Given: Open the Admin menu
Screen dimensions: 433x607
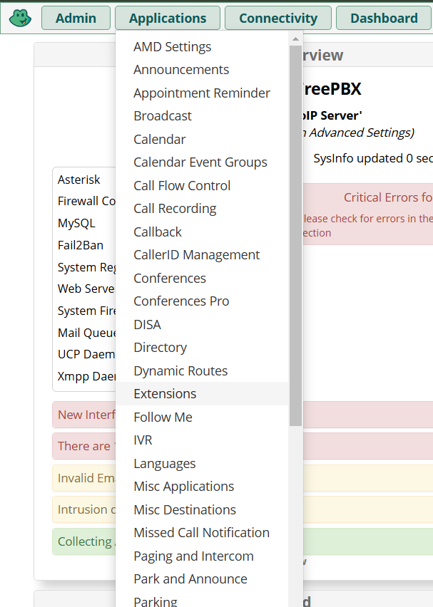Looking at the screenshot, I should pos(76,18).
